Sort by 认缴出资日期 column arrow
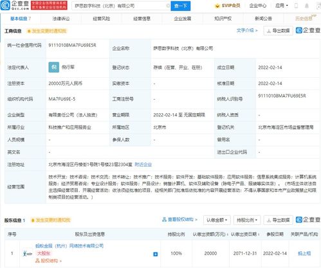This screenshot has height=268, width=321. point(259,235)
